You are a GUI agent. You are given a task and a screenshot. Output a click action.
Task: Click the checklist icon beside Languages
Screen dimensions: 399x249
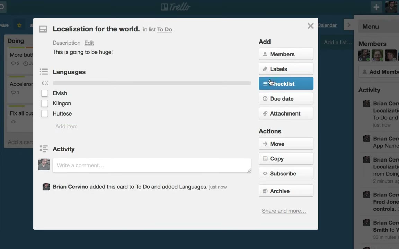tap(44, 72)
